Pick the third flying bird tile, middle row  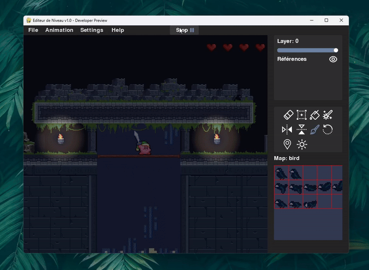pos(310,187)
